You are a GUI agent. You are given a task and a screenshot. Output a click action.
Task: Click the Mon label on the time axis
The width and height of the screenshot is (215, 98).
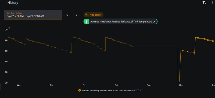point(181,85)
